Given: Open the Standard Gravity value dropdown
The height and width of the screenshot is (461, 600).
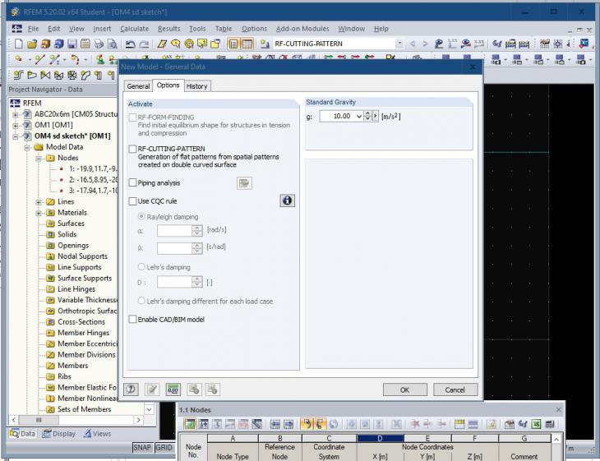Looking at the screenshot, I should point(359,116).
